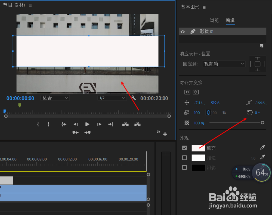272x215 pixels.
Task: Expand transport overflow double-chevron
Action: [x=158, y=132]
